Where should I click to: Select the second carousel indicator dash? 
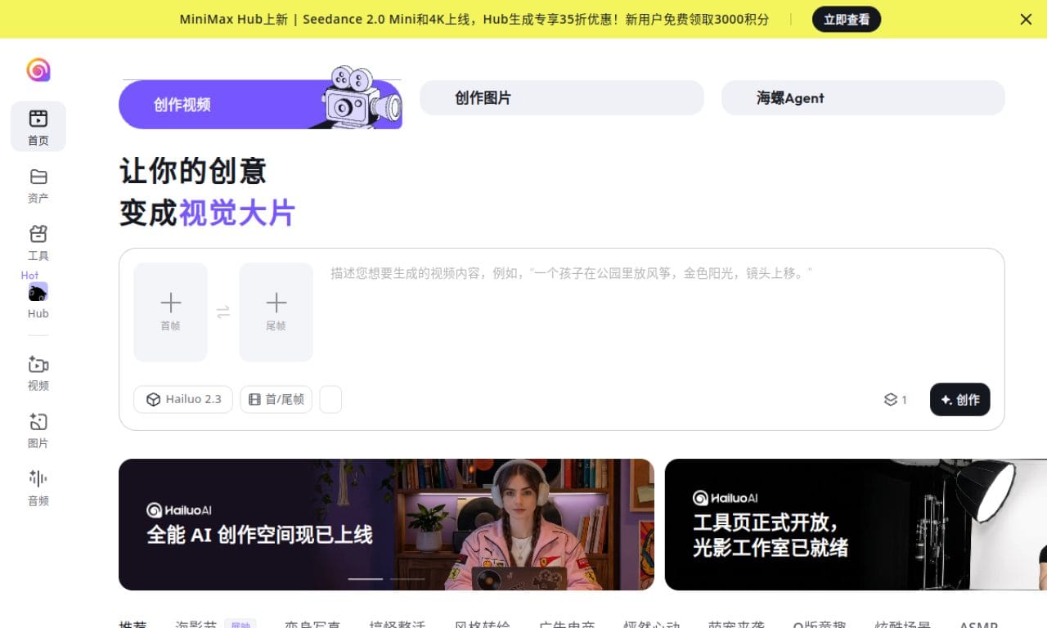point(407,579)
